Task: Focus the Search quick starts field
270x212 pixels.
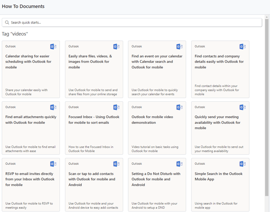Action: [x=132, y=23]
